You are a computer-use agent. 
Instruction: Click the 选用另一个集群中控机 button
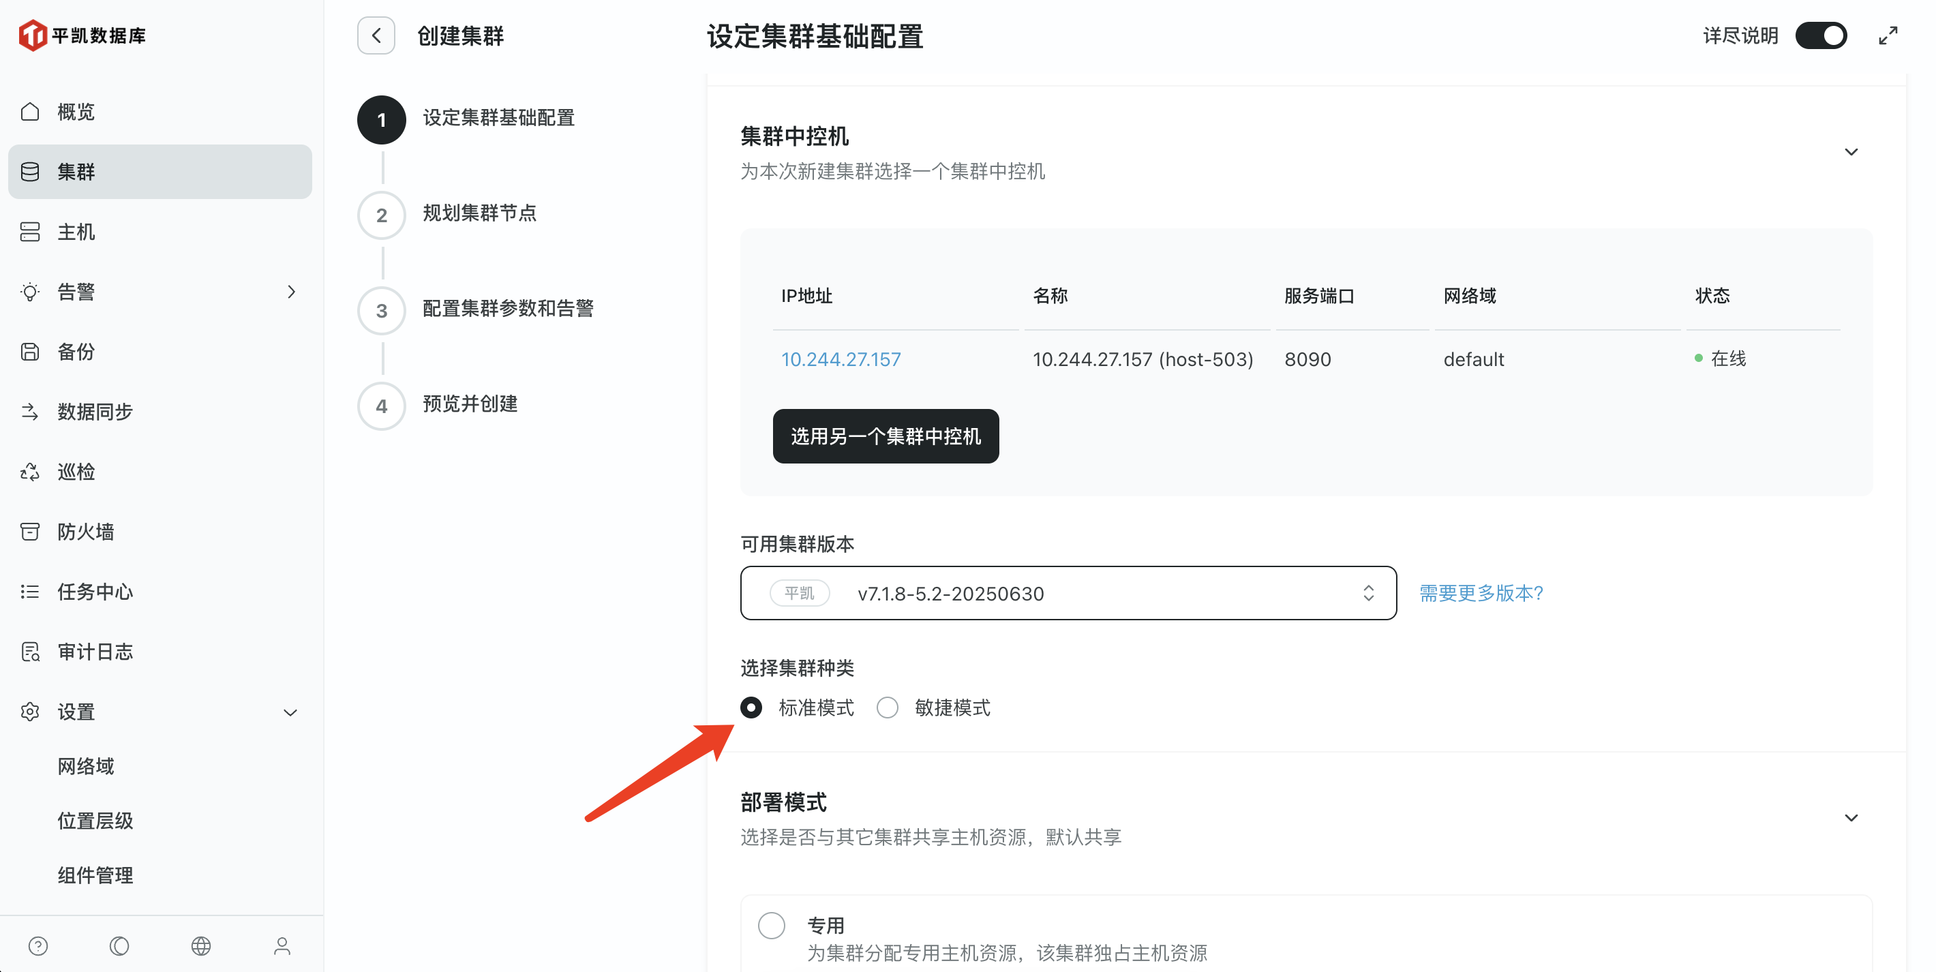pos(886,436)
